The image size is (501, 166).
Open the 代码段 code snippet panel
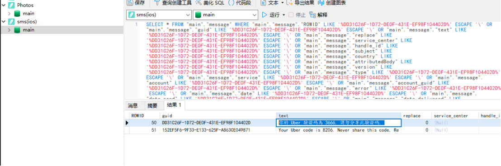click(240, 3)
